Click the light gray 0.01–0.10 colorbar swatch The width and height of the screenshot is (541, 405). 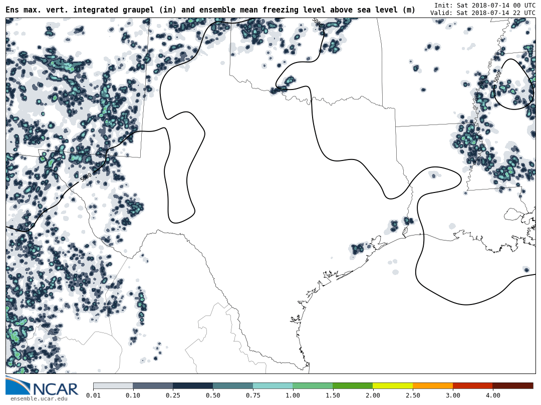click(x=113, y=385)
